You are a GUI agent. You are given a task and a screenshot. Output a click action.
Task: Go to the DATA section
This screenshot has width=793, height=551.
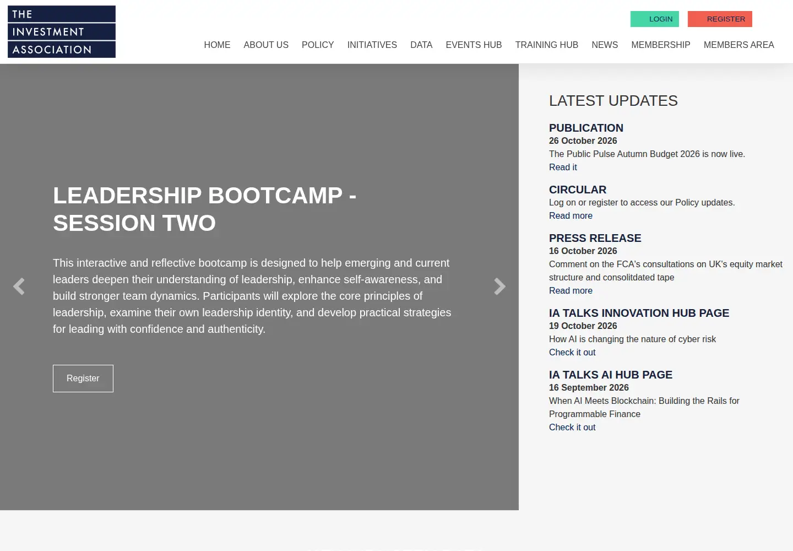pyautogui.click(x=421, y=45)
